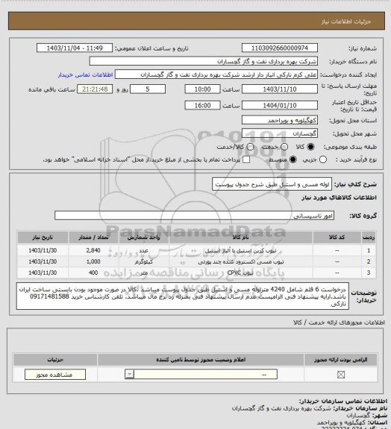Open the اطلاعات تماس خریدار link
Screen dimensions: 391x429
coord(86,75)
